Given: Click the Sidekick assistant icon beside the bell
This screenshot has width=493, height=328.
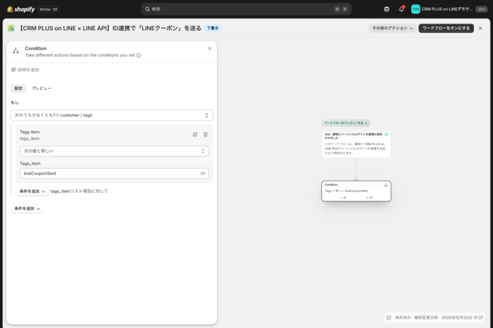Looking at the screenshot, I should pyautogui.click(x=386, y=9).
